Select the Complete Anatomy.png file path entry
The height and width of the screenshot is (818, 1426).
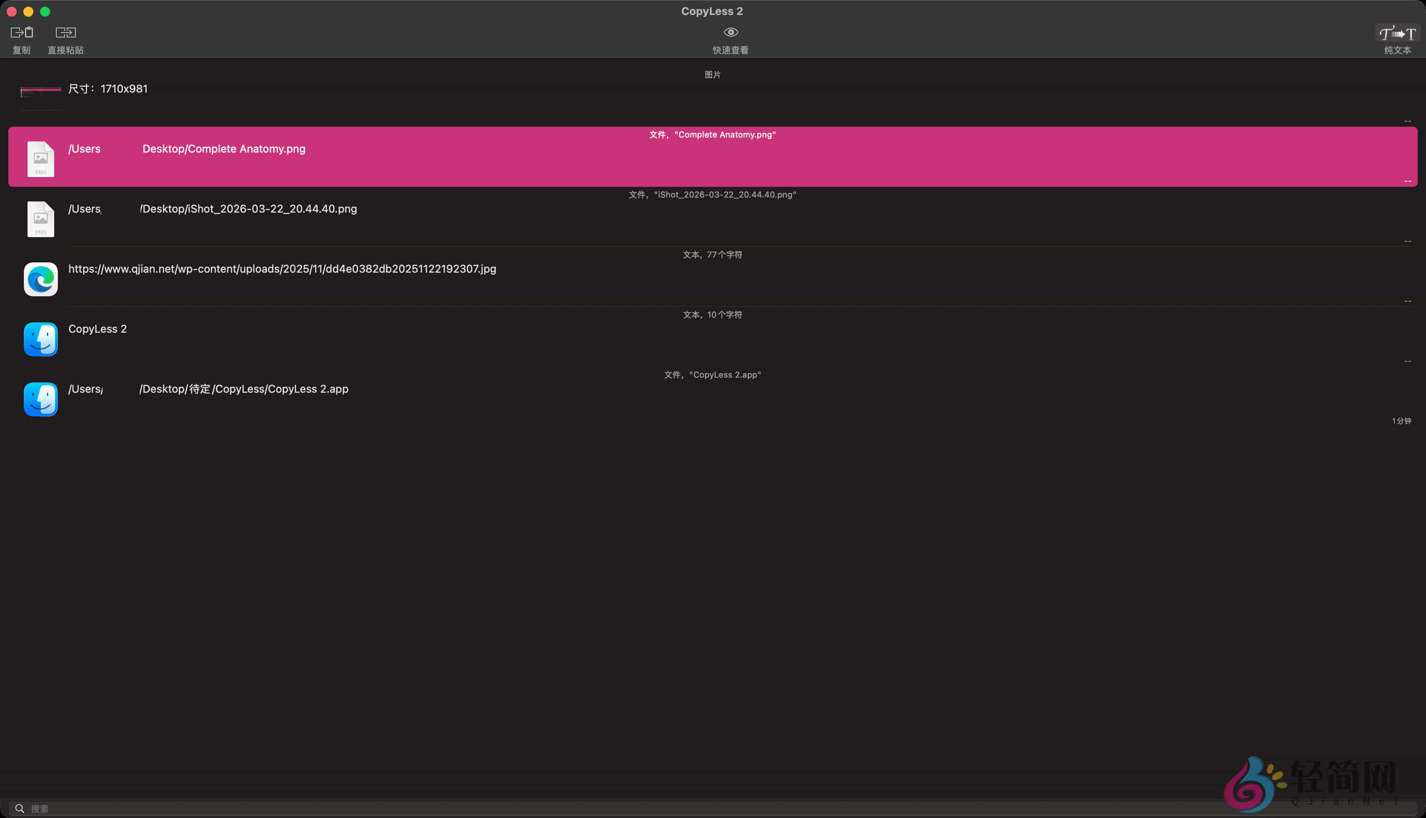point(223,149)
